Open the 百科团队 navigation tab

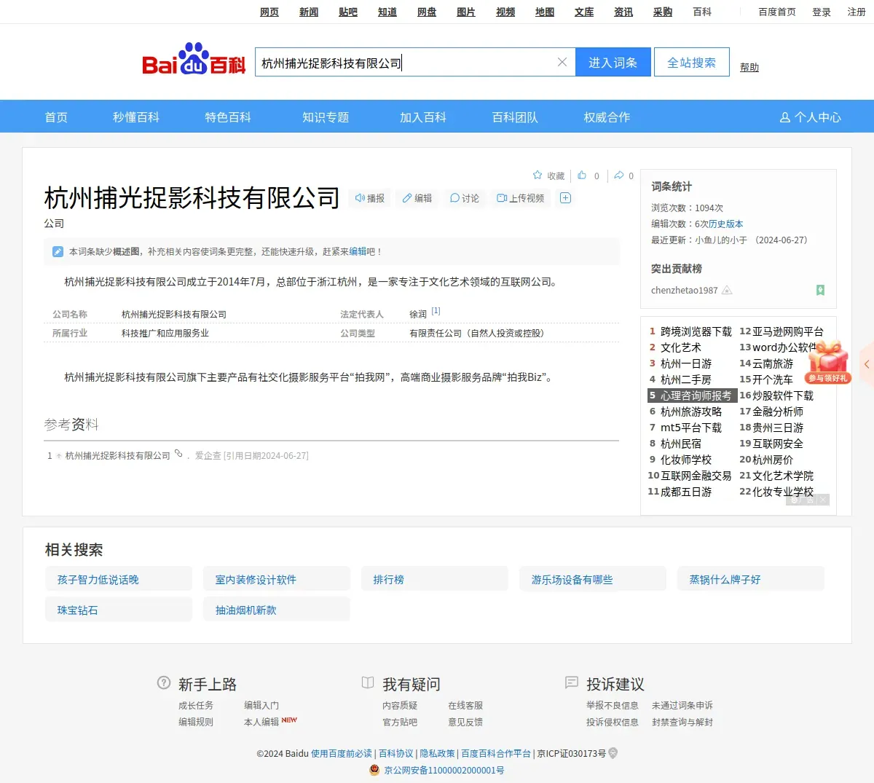pos(515,117)
